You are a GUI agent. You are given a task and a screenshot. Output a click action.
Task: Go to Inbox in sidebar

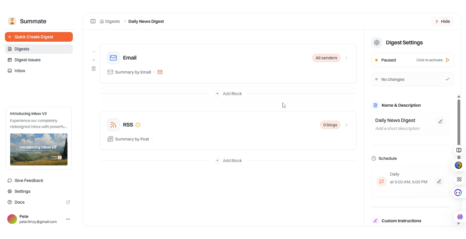pyautogui.click(x=20, y=71)
